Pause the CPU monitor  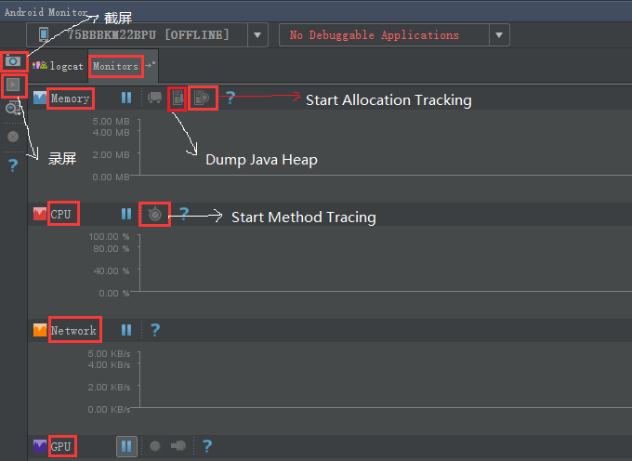click(x=126, y=214)
